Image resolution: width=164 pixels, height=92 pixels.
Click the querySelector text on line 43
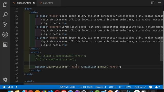(58, 67)
